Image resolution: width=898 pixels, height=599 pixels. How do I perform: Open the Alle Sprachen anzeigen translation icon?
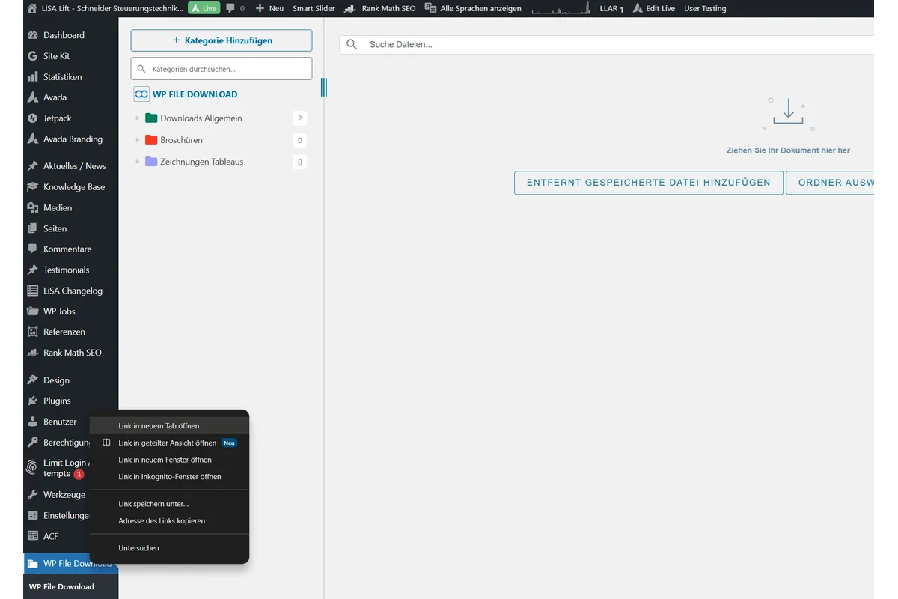pos(430,8)
